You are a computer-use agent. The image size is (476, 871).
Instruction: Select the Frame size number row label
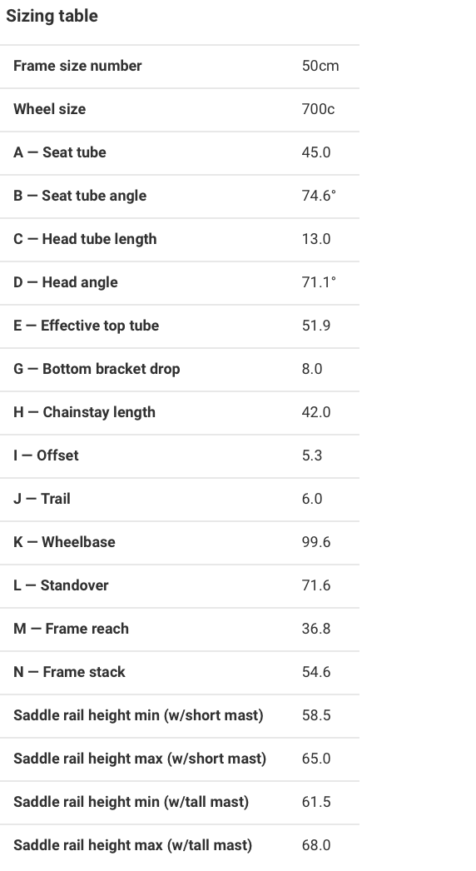77,66
